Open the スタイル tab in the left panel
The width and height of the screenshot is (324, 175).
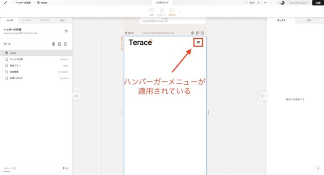45,20
